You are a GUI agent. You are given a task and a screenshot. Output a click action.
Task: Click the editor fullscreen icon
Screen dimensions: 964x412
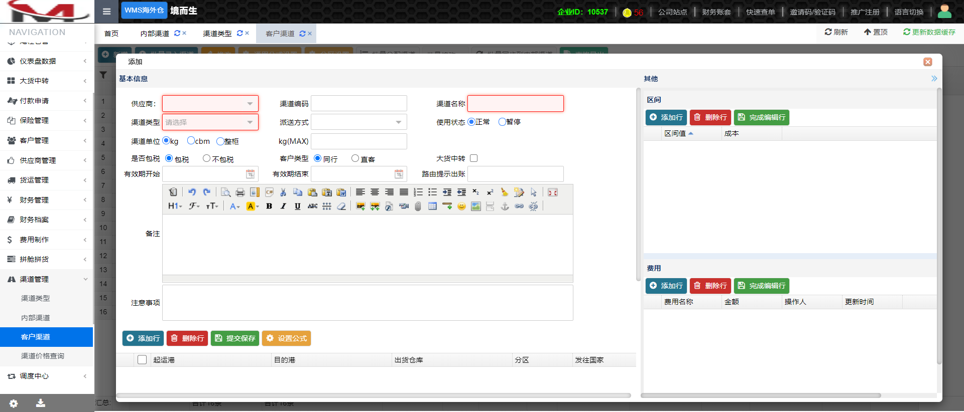[552, 192]
